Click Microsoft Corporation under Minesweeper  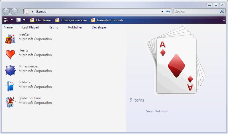pyautogui.click(x=35, y=71)
